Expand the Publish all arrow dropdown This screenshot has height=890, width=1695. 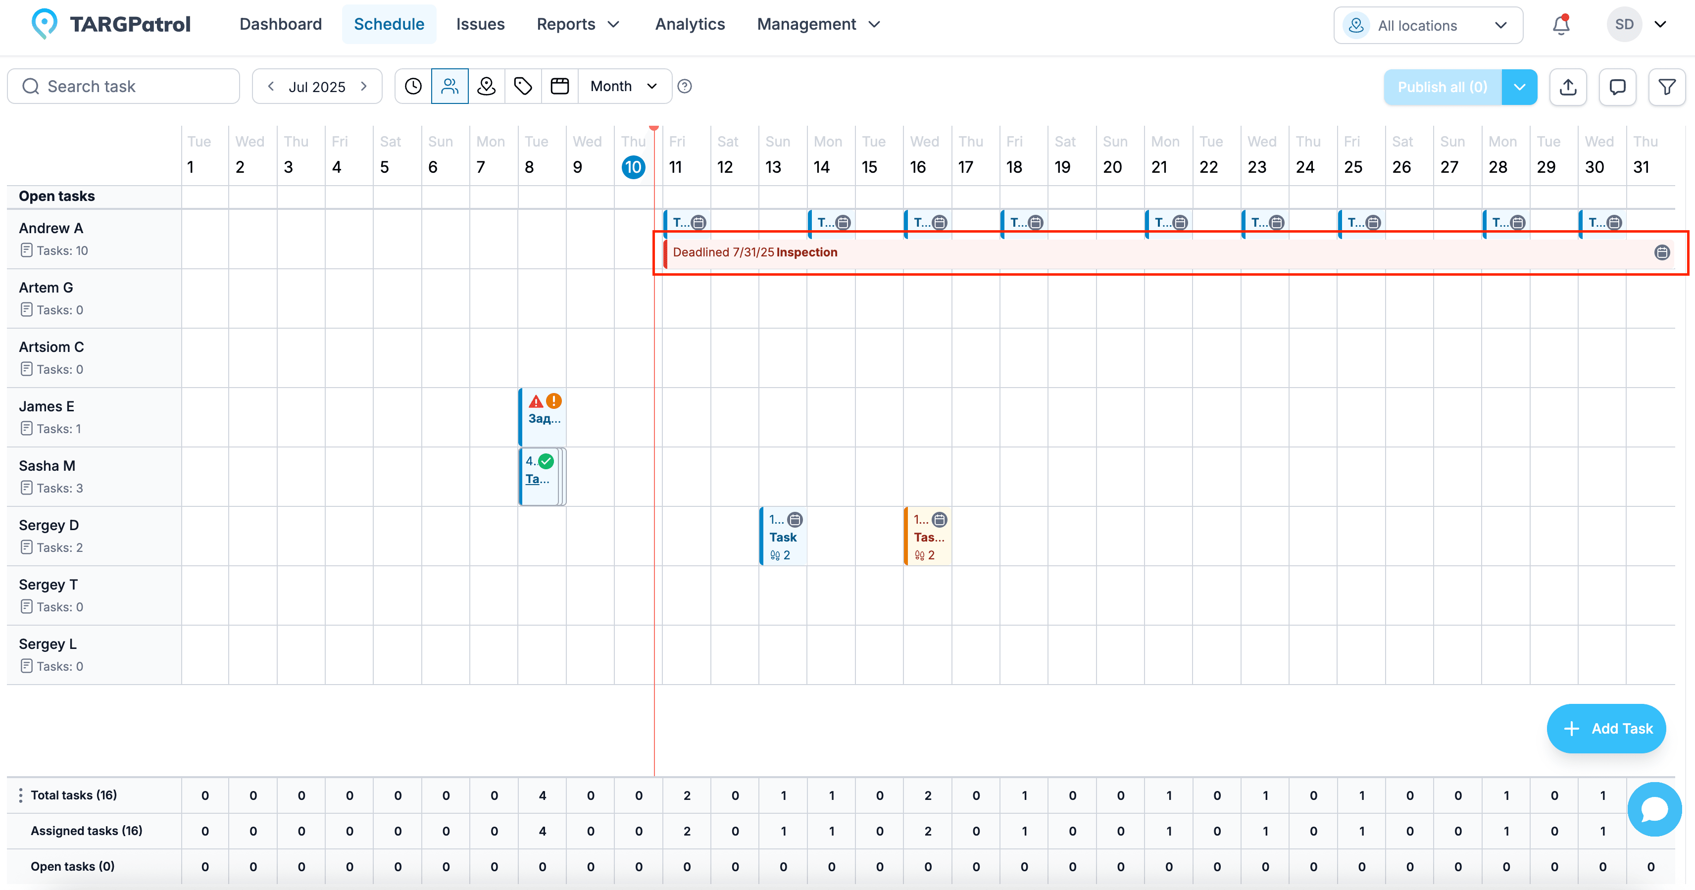[x=1519, y=87]
